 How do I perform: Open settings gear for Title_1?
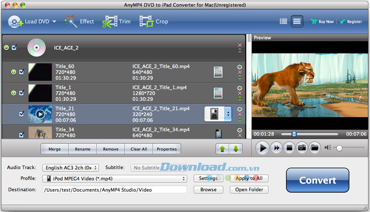(x=240, y=88)
